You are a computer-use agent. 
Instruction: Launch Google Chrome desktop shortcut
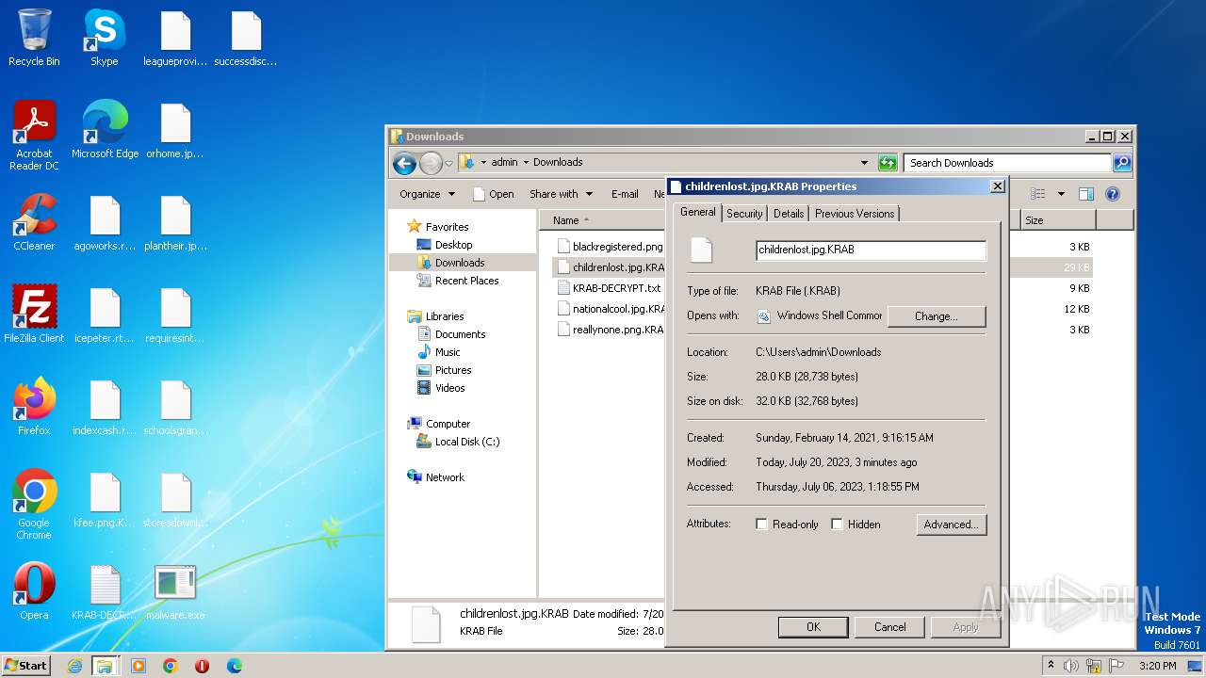(34, 505)
